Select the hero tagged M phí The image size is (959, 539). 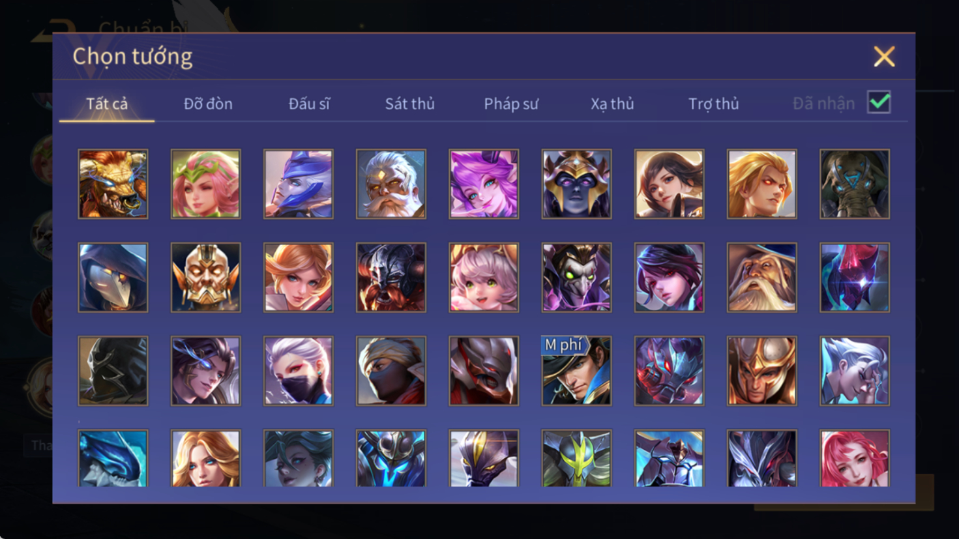(x=576, y=371)
